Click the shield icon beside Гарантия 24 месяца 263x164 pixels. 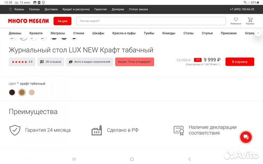click(15, 130)
